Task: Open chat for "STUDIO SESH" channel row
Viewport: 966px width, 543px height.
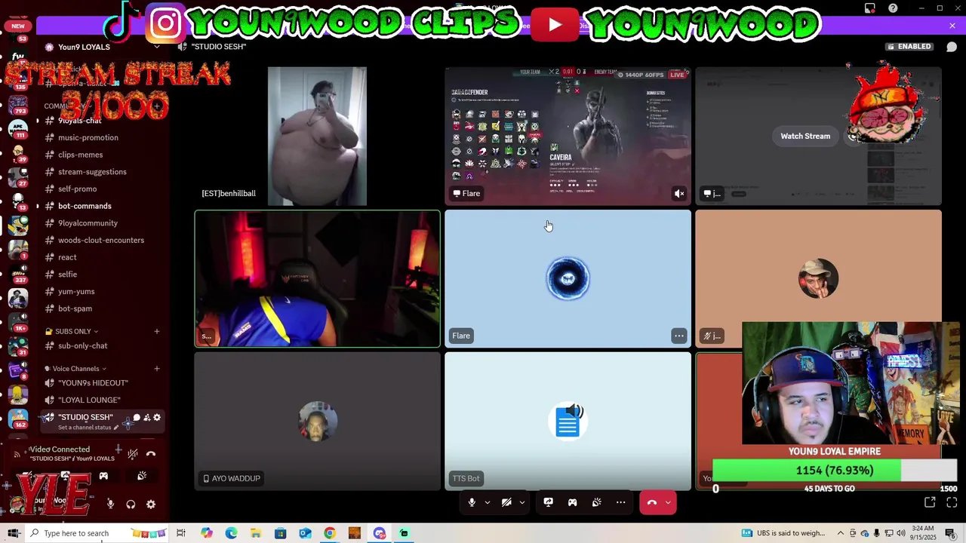Action: (x=137, y=418)
